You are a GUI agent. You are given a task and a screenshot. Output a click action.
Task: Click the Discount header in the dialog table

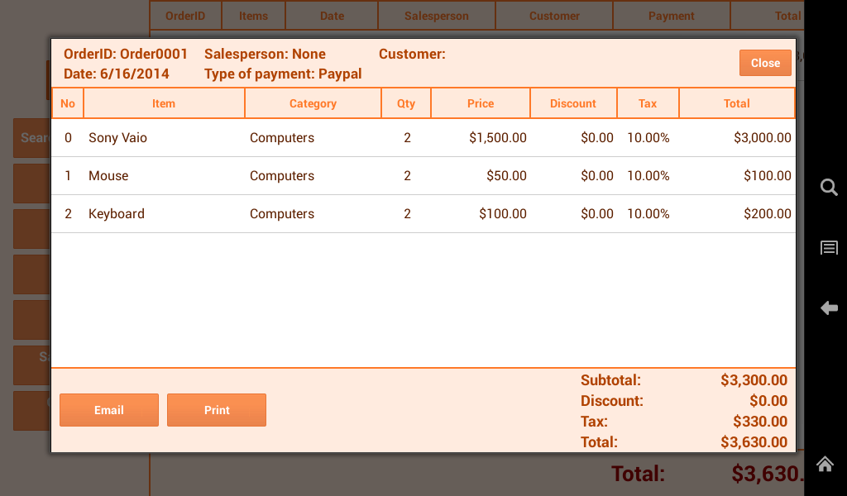click(573, 103)
